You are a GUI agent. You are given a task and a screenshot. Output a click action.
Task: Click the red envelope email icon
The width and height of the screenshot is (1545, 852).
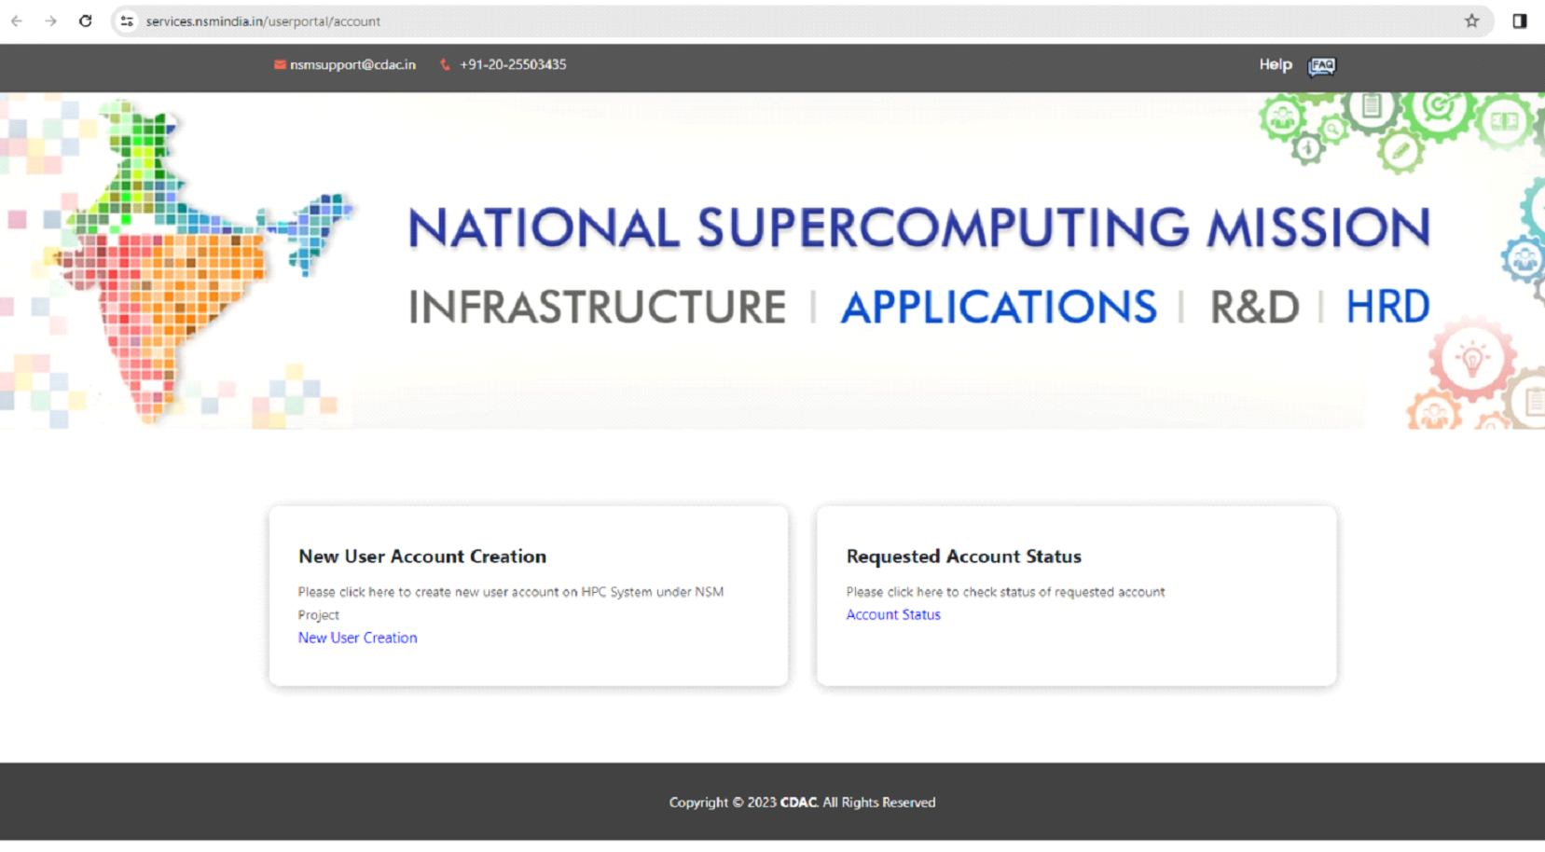coord(279,64)
